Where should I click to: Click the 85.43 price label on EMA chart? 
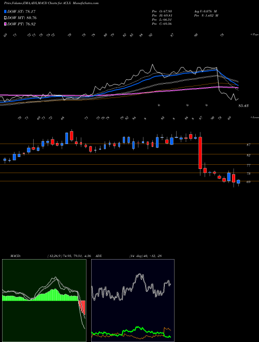point(243,106)
